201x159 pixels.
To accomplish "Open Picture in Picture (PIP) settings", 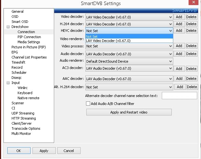I will (29, 47).
